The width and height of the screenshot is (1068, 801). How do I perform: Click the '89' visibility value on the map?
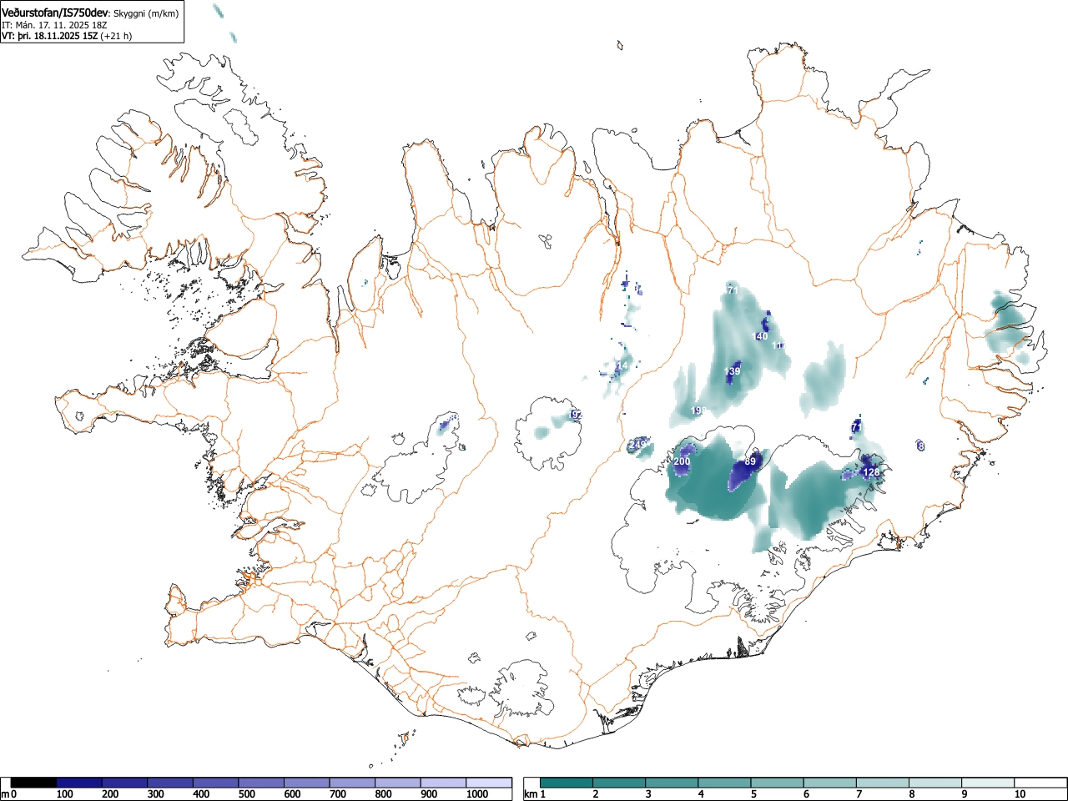(x=750, y=461)
